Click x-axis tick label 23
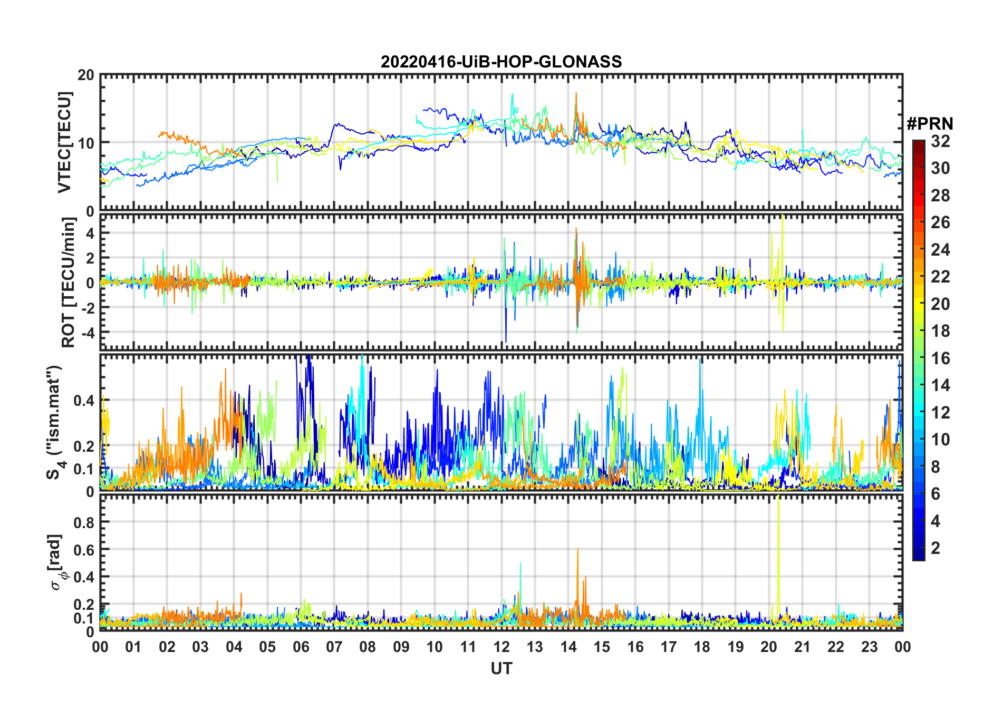1003x701 pixels. [x=869, y=647]
